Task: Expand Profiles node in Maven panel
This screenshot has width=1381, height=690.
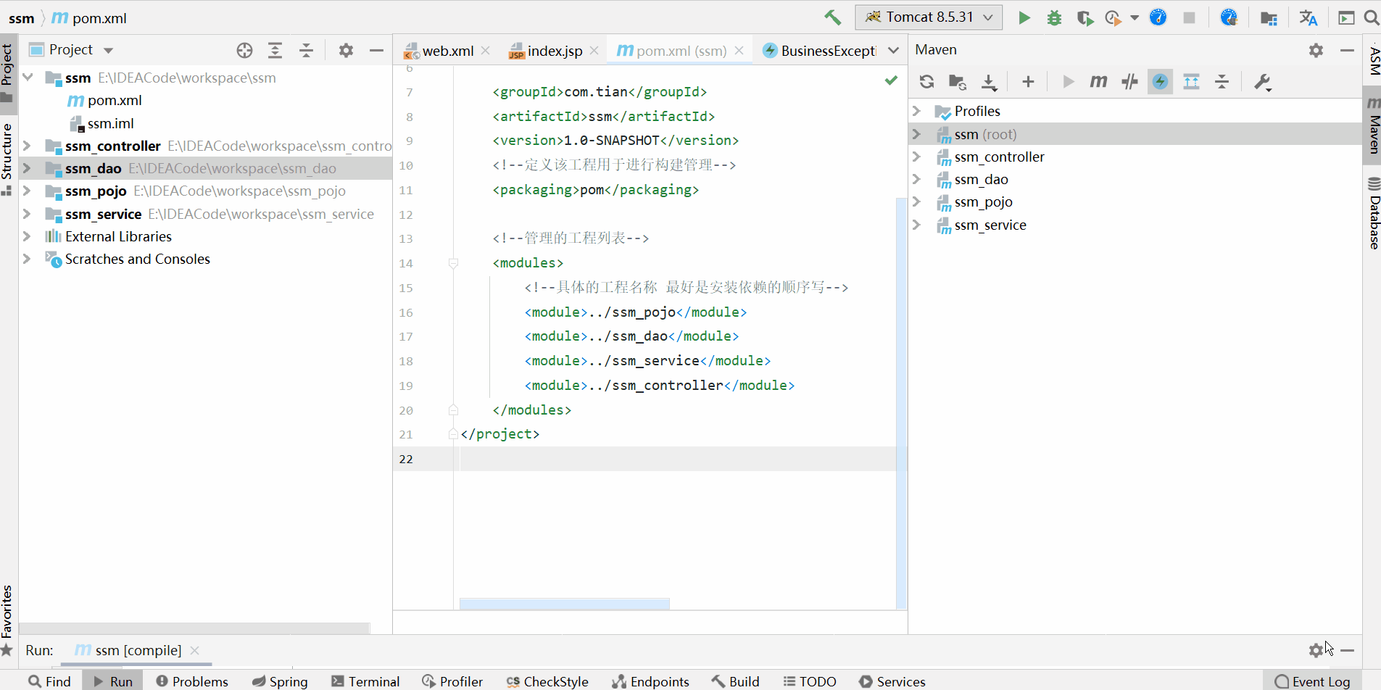Action: coord(917,111)
